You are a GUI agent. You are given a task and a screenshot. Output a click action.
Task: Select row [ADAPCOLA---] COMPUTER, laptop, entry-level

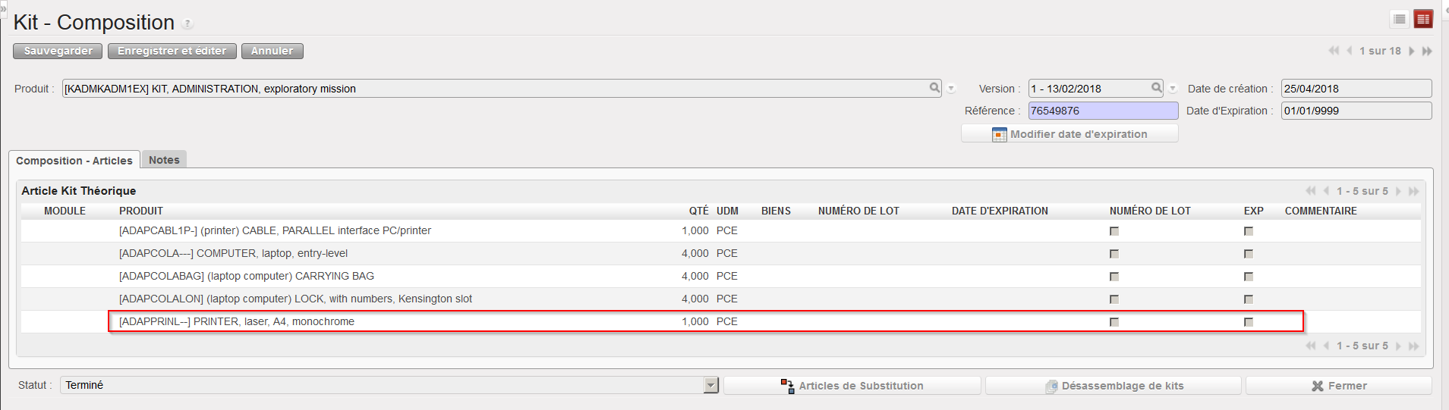(x=720, y=253)
